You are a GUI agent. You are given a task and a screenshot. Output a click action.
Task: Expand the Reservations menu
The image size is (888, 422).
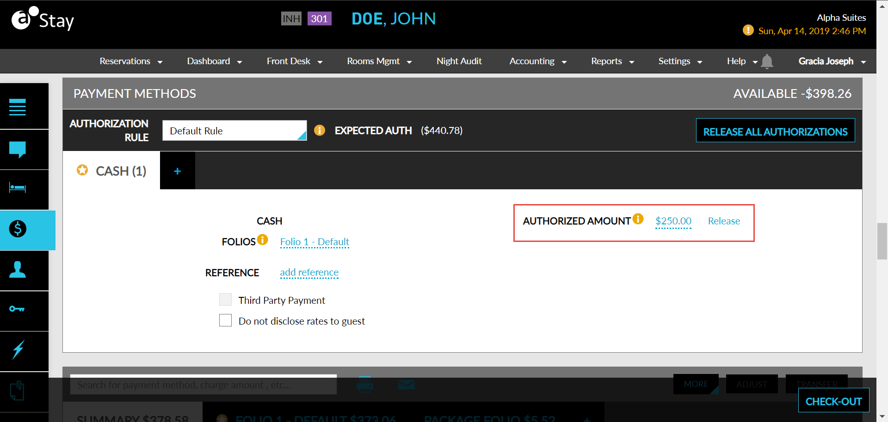[x=131, y=61]
